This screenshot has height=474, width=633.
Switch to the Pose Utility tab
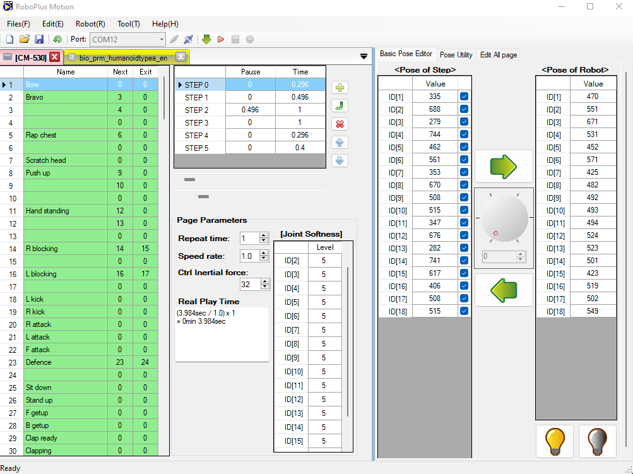pos(456,55)
